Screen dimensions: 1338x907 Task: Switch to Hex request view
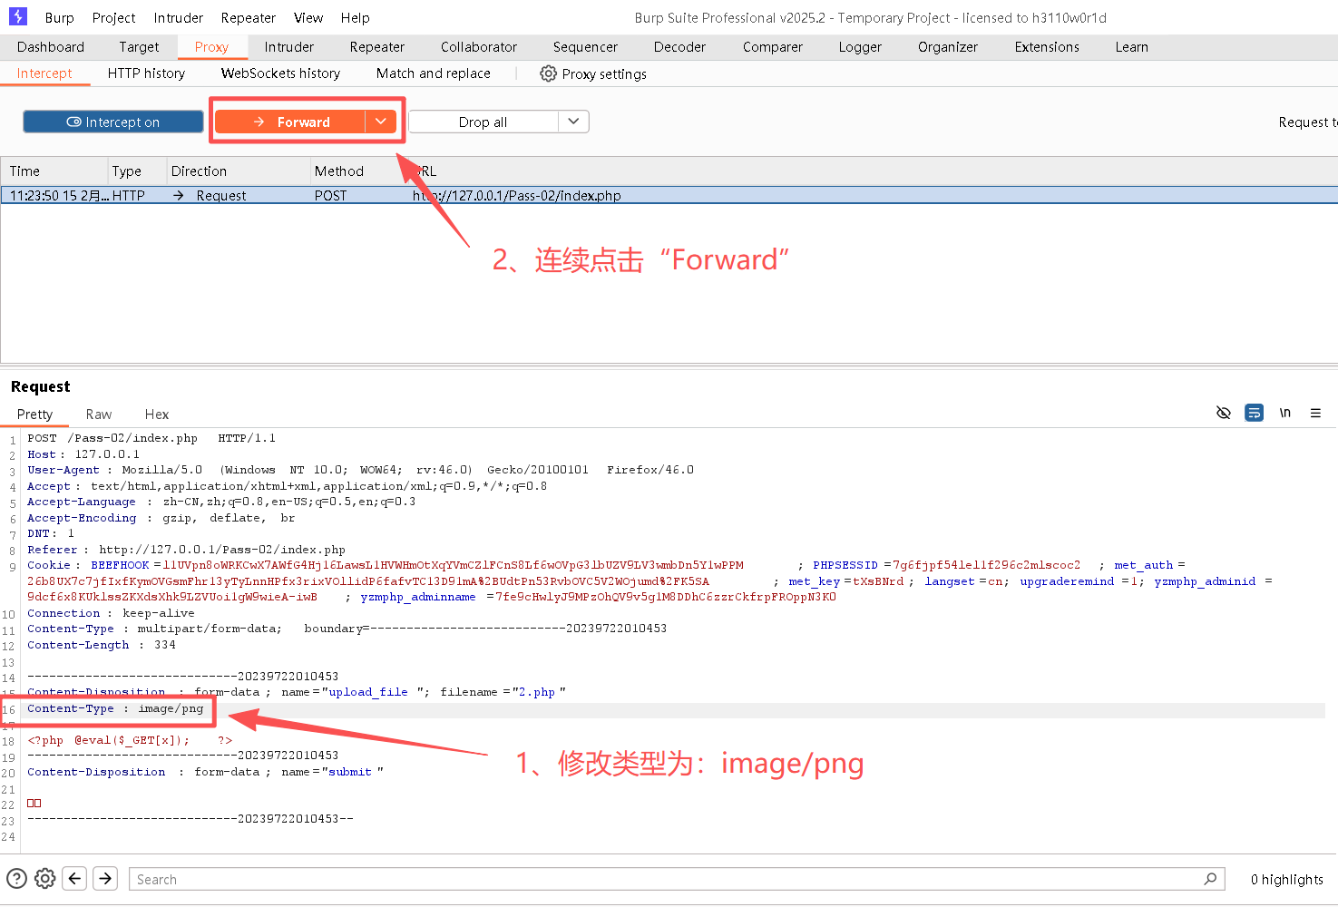point(157,414)
